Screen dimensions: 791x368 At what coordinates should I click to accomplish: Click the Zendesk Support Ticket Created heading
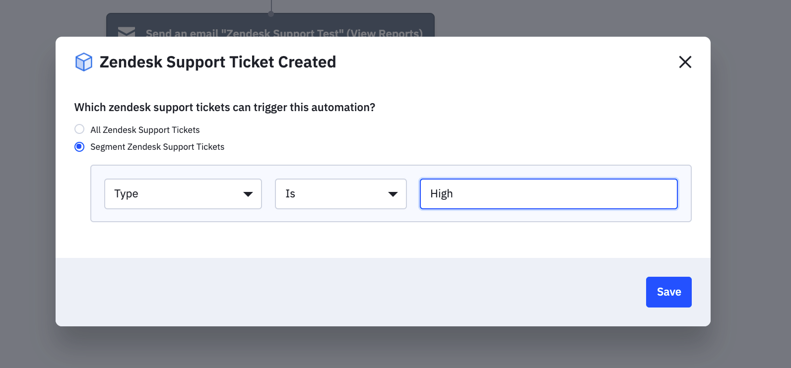point(218,62)
